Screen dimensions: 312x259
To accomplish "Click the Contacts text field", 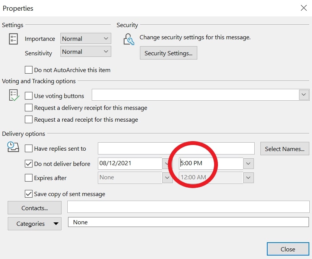I will pos(188,207).
